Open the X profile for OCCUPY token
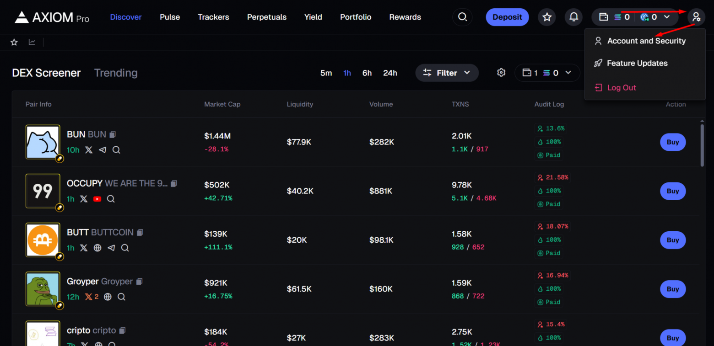Image resolution: width=714 pixels, height=346 pixels. [x=84, y=199]
